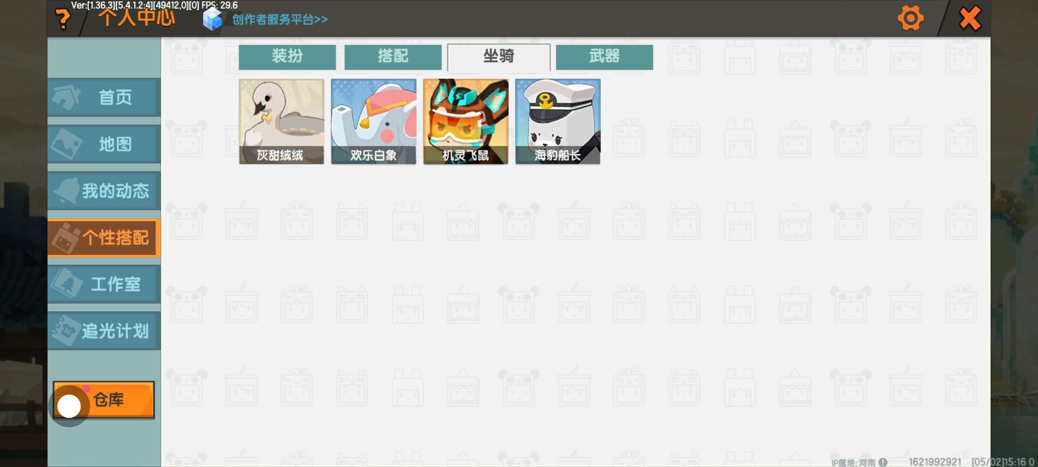Image resolution: width=1038 pixels, height=467 pixels.
Task: Select the 坐骑 tab
Action: 499,57
